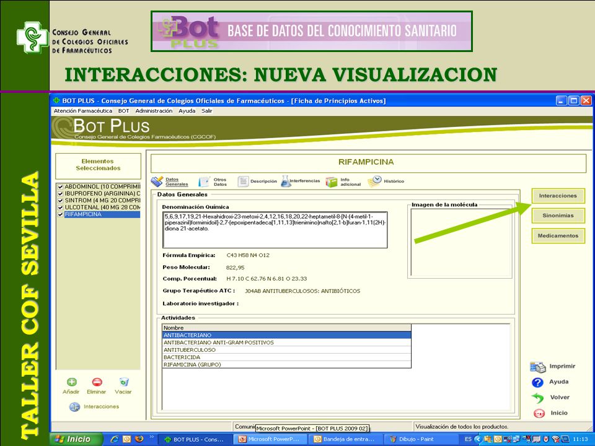Switch to Bandeja de entrada taskbar window
This screenshot has width=595, height=446.
tap(346, 439)
